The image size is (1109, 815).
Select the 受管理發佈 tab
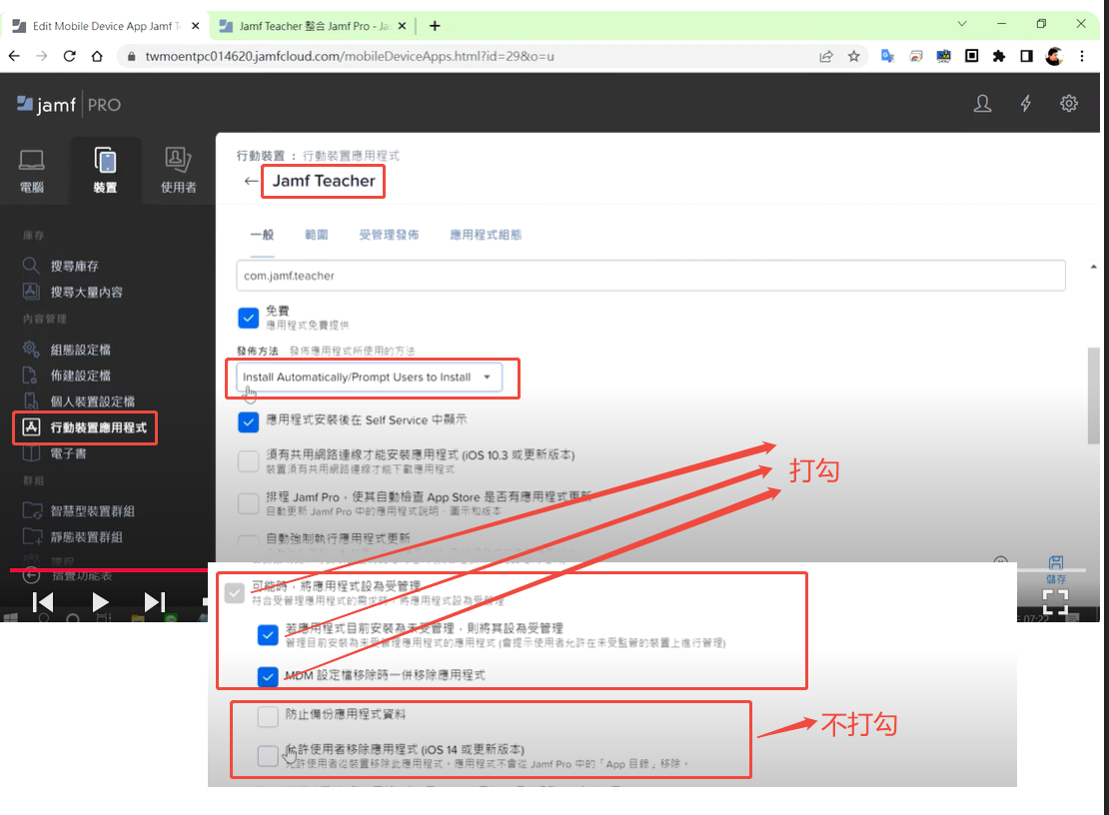(389, 235)
